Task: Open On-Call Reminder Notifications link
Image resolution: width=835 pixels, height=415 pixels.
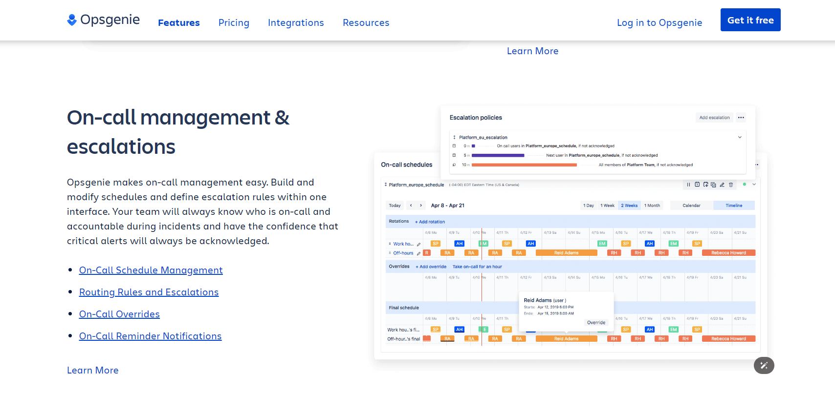Action: coord(151,336)
